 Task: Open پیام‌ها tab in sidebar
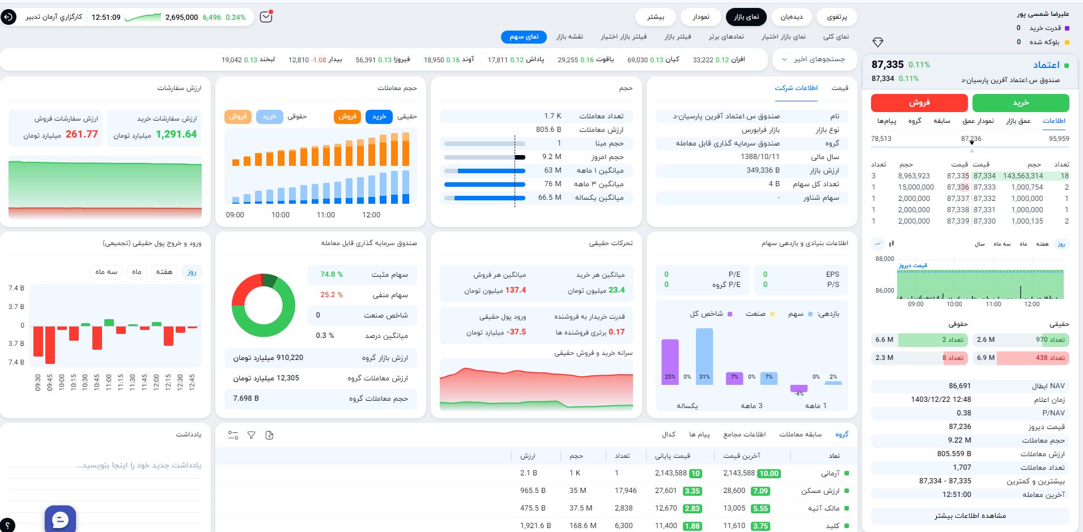coord(887,121)
